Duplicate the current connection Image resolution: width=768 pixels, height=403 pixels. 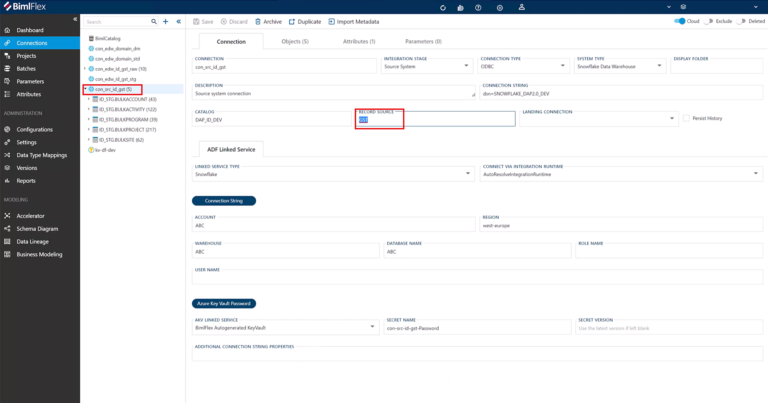tap(305, 21)
